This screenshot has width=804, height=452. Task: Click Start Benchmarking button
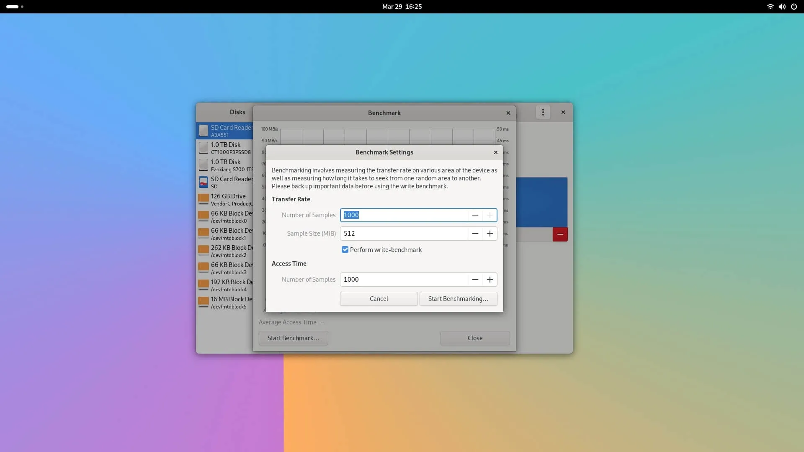(x=458, y=299)
